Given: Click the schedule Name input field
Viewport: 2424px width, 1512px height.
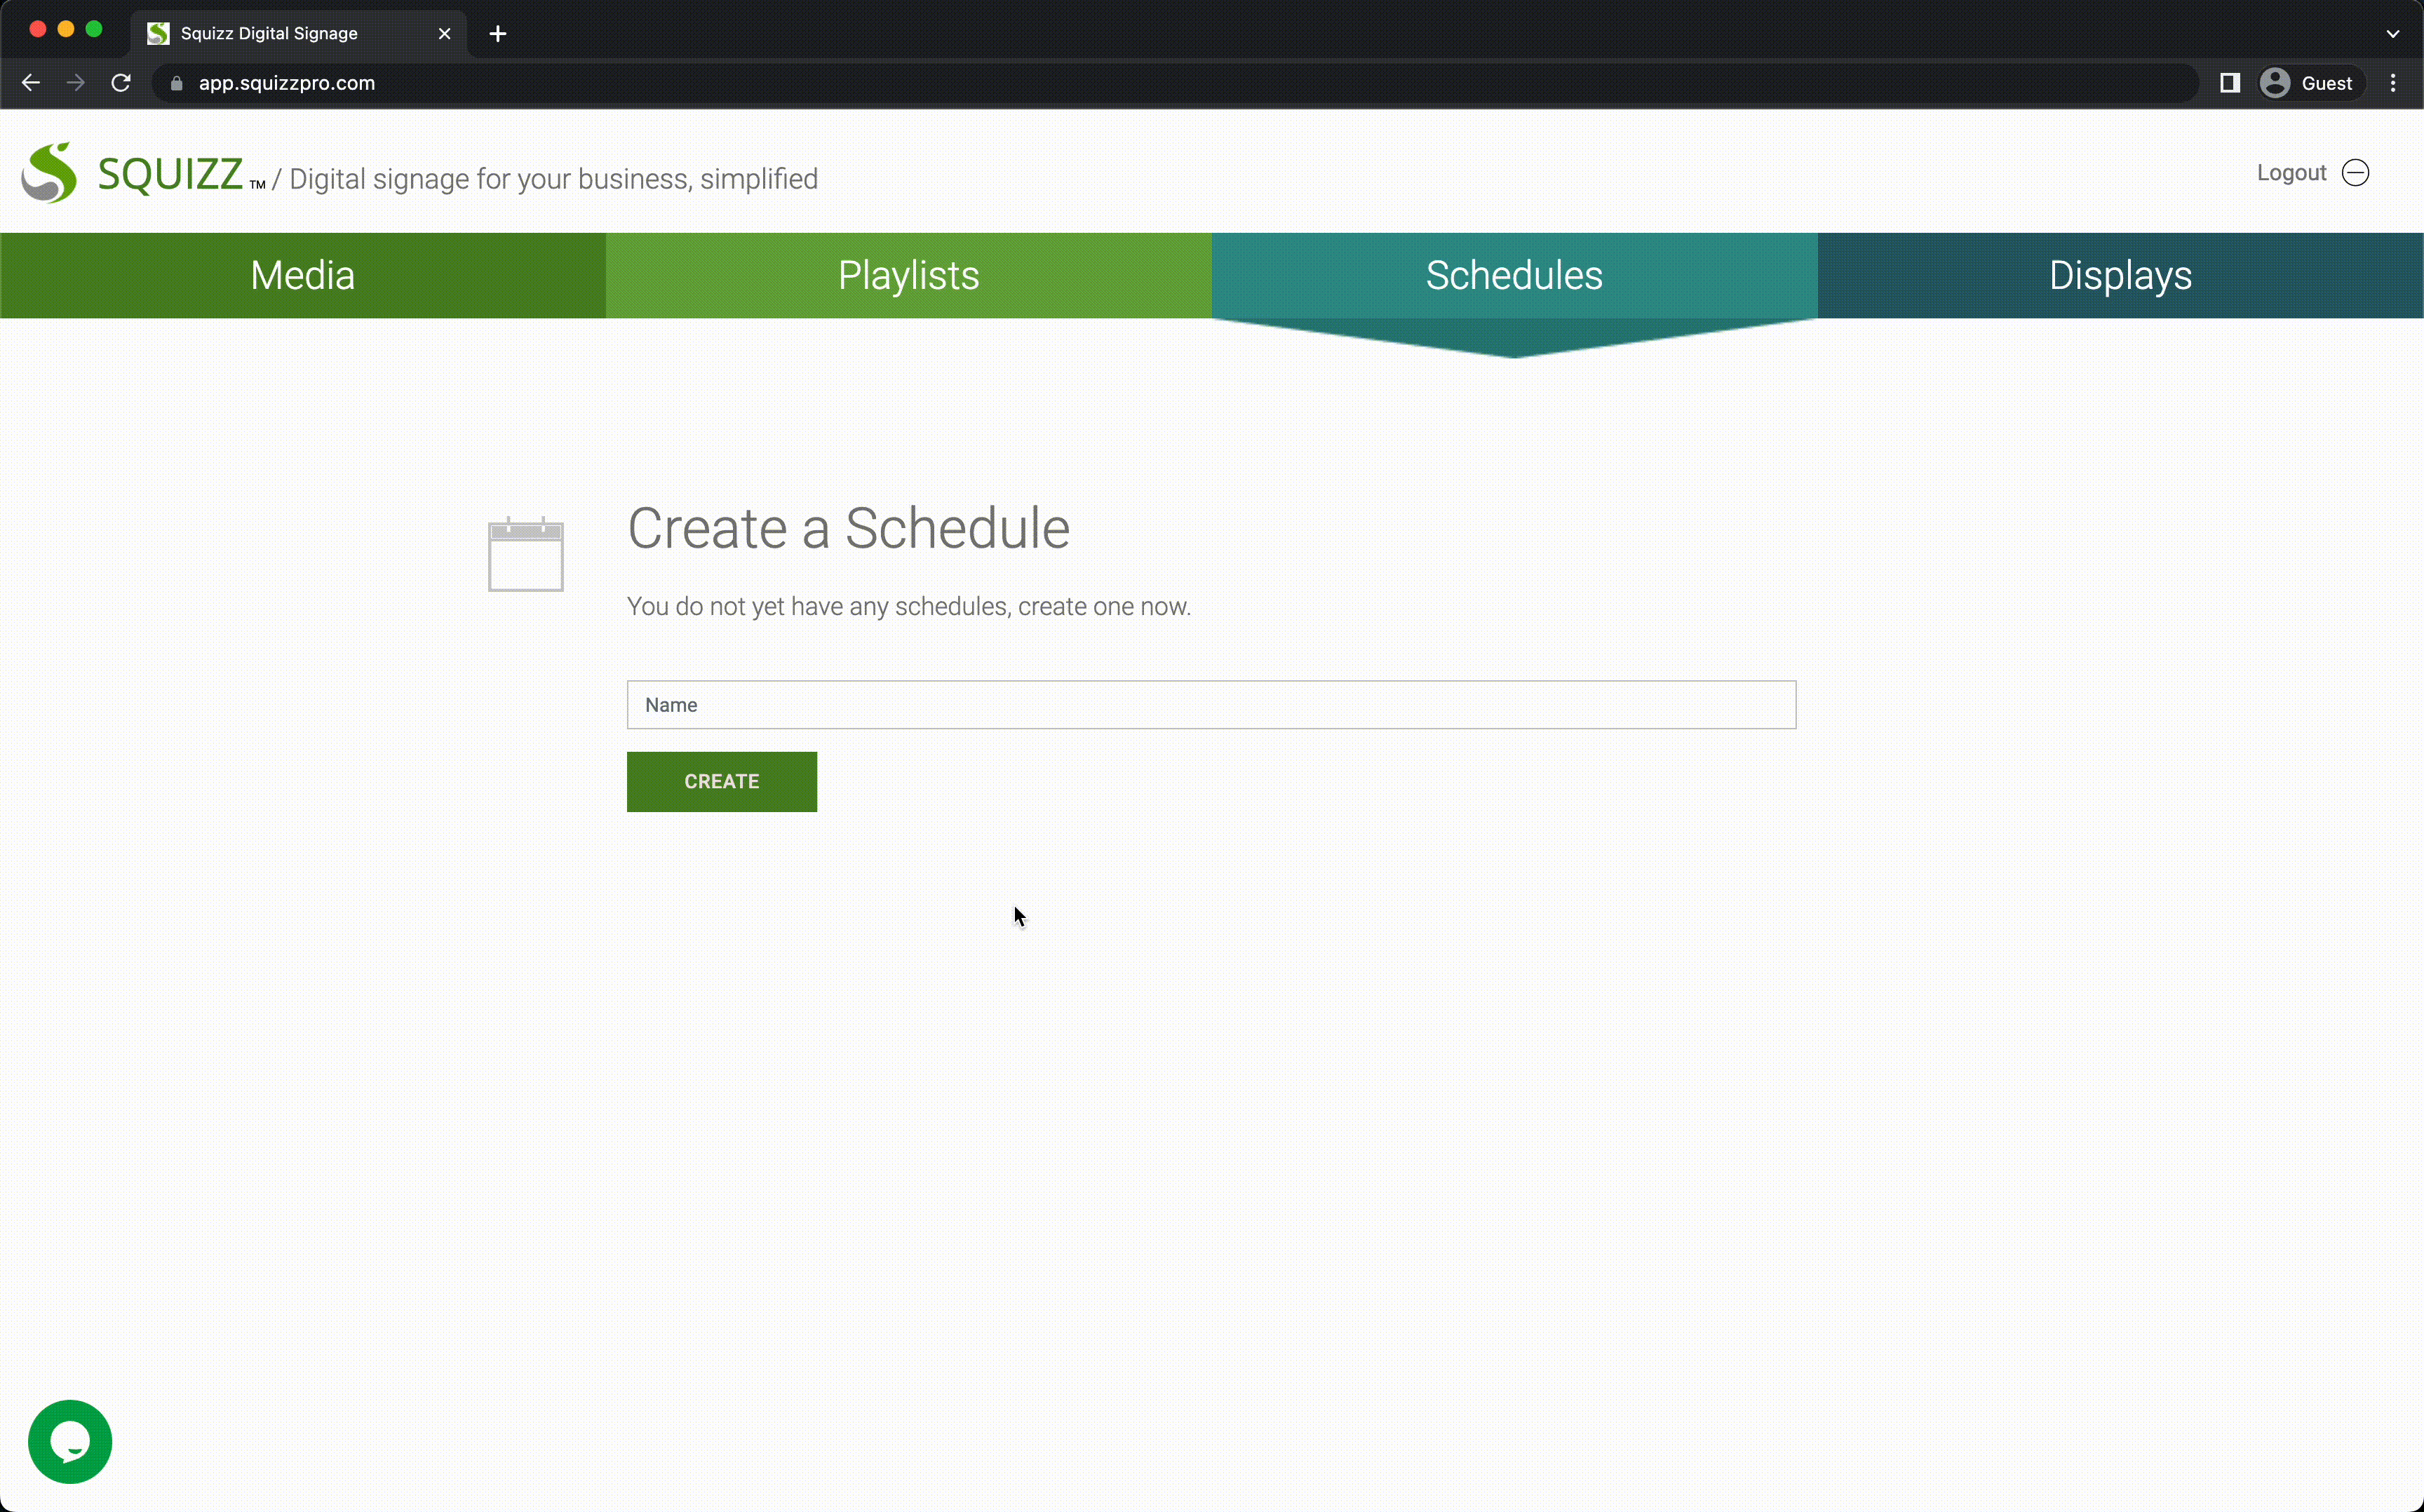Looking at the screenshot, I should (x=1211, y=705).
